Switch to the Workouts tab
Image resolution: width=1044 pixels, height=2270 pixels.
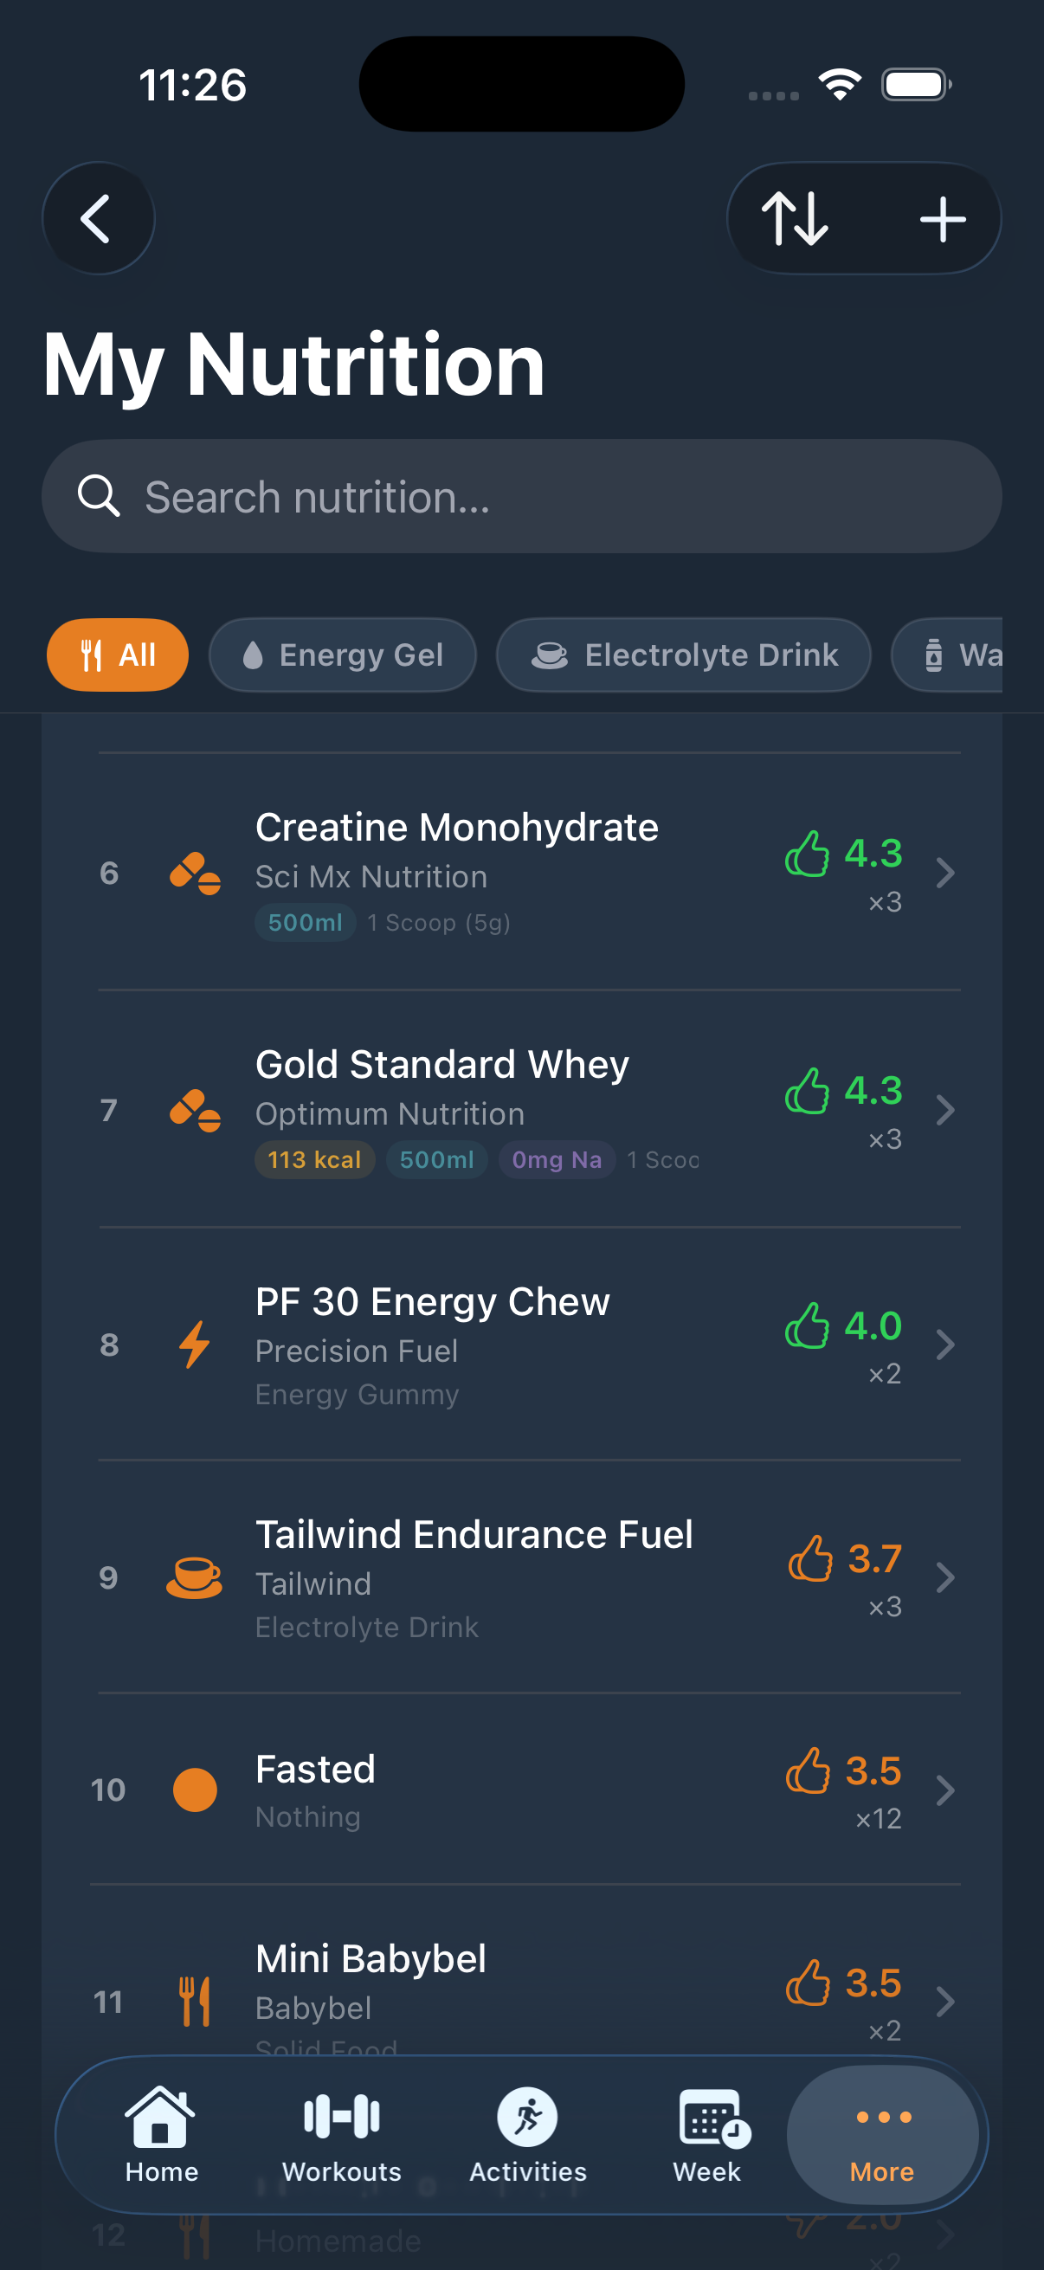click(x=342, y=2134)
